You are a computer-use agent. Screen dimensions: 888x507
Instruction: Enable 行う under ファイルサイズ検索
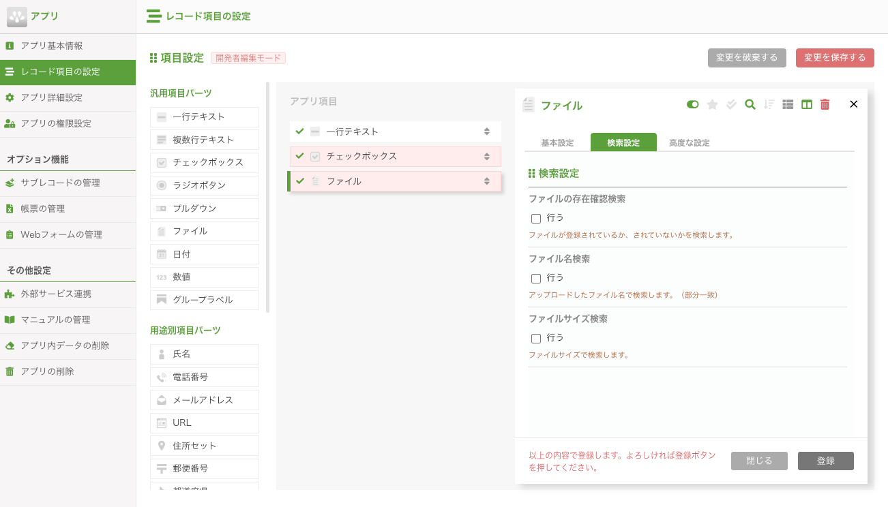coord(536,338)
